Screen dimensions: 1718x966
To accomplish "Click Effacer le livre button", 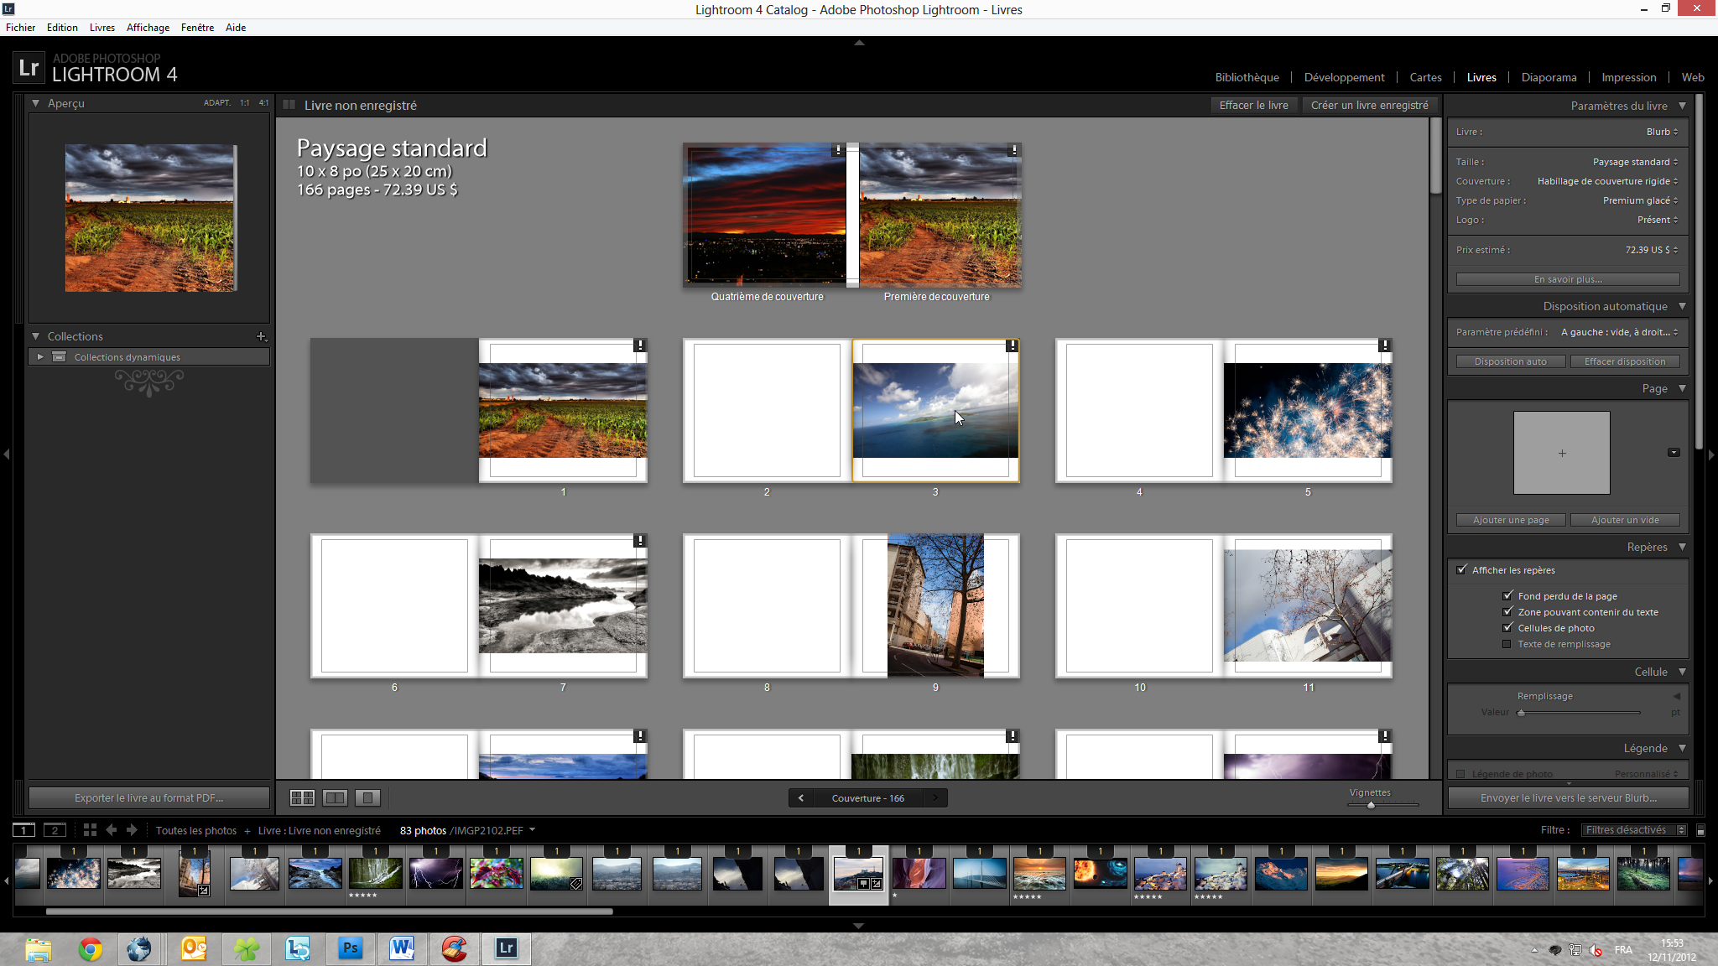I will (x=1253, y=105).
